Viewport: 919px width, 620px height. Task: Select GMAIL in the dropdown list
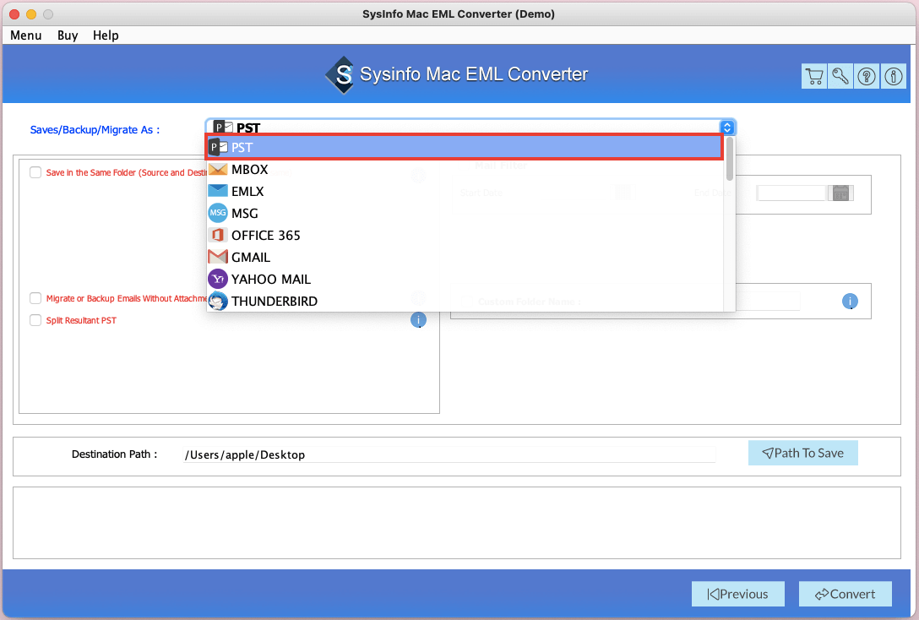tap(465, 258)
